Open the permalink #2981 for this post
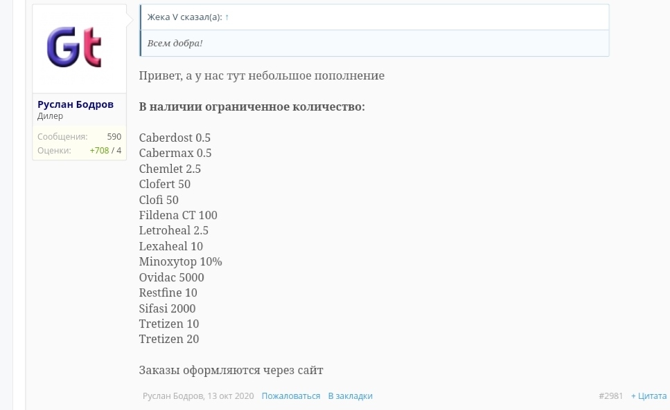The image size is (670, 410). click(x=610, y=395)
